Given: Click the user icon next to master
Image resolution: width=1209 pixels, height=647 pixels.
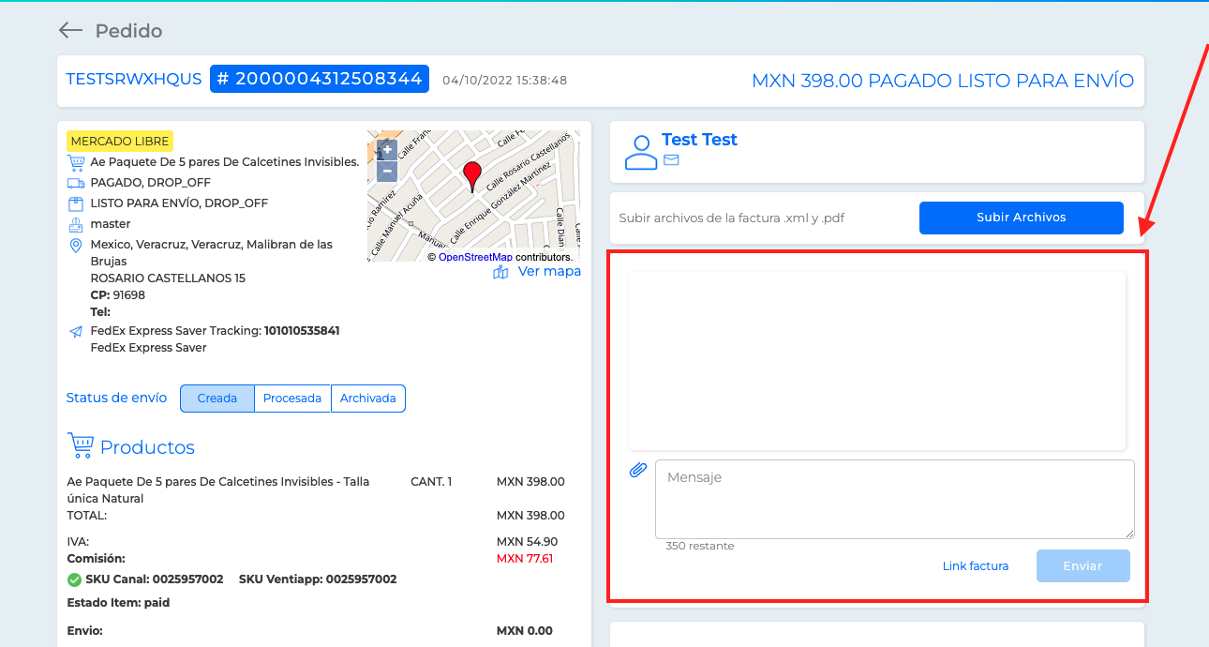Looking at the screenshot, I should click(76, 224).
